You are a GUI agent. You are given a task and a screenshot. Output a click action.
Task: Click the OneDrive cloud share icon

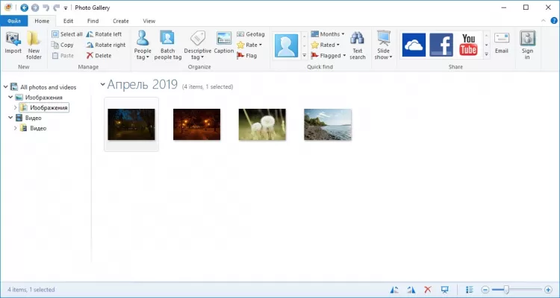click(414, 45)
